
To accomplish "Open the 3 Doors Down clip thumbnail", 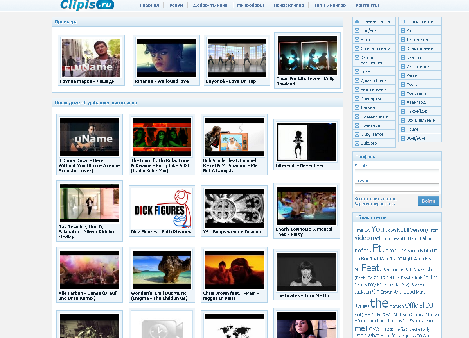I will [x=90, y=137].
